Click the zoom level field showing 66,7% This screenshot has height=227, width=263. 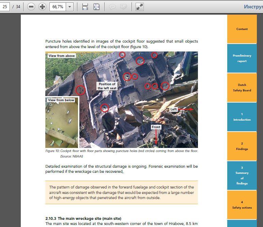pos(58,7)
